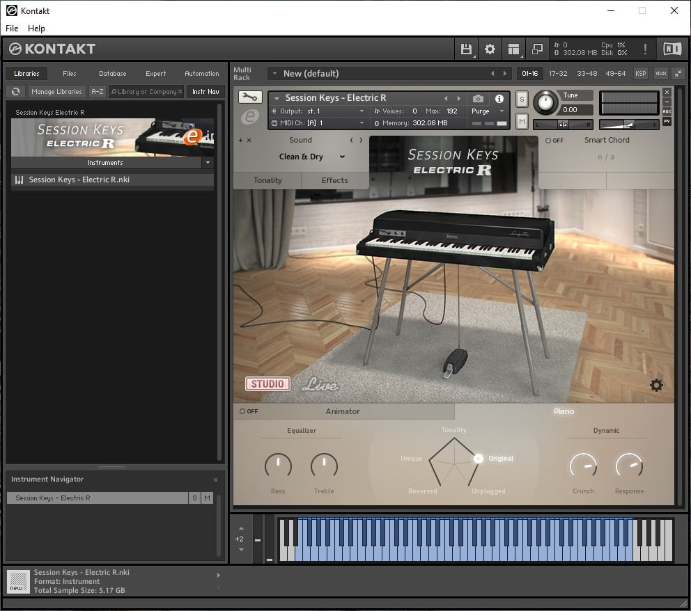Show rack page 17-32
691x611 pixels.
pyautogui.click(x=558, y=74)
